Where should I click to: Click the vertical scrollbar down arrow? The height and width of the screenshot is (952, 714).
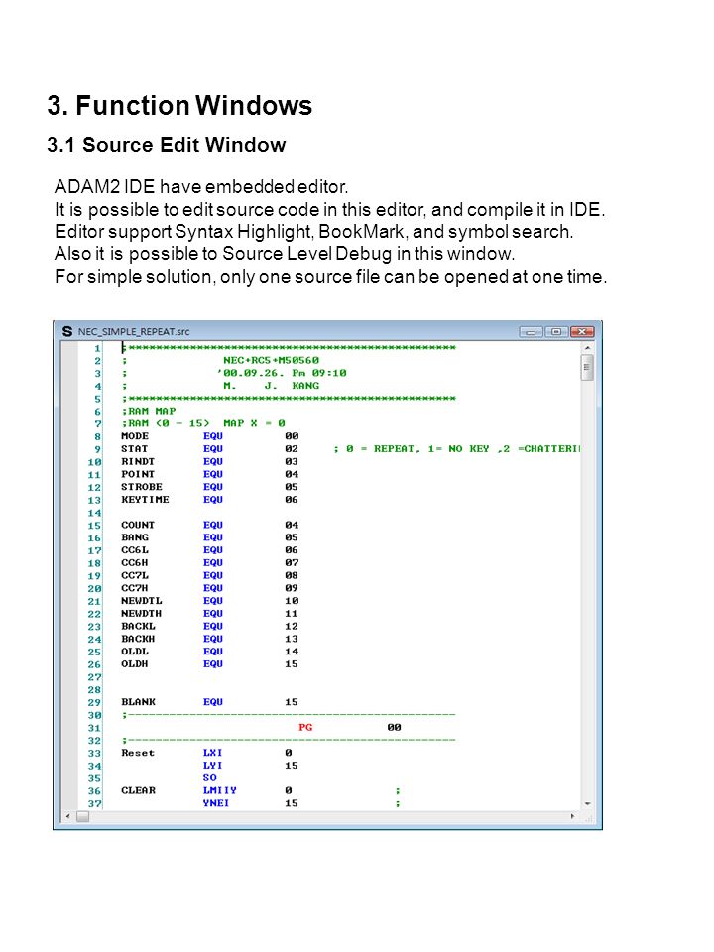587,803
